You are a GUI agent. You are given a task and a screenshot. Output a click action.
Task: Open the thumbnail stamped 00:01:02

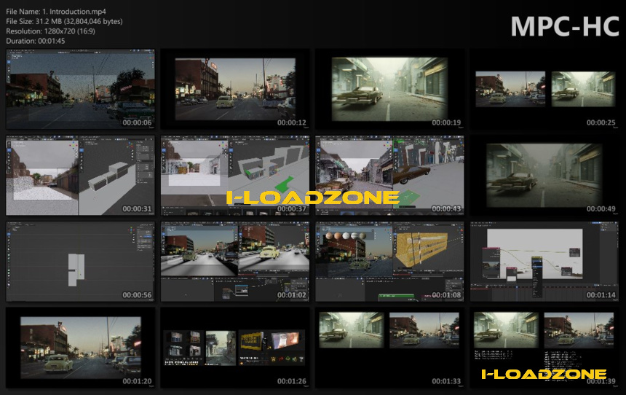point(234,262)
